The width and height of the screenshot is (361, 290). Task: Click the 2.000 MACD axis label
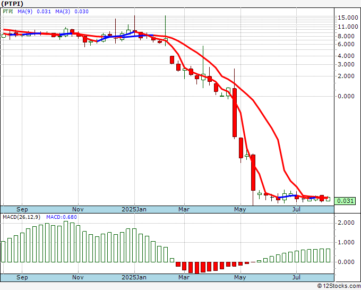(346, 223)
